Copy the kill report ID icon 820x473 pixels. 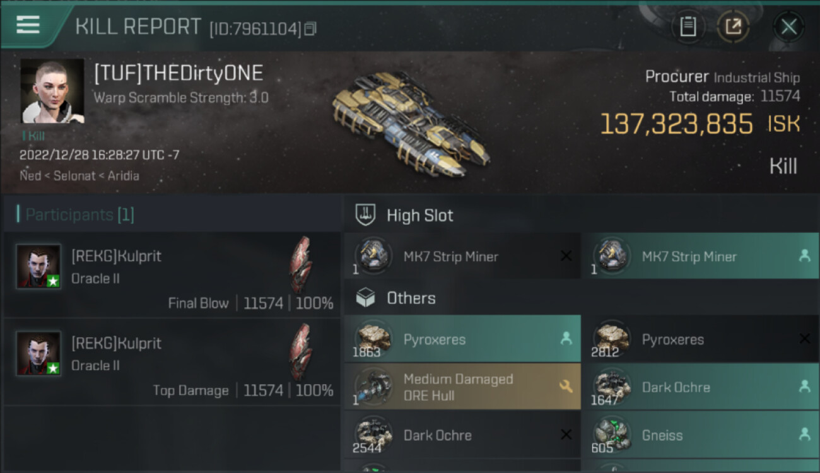click(310, 29)
